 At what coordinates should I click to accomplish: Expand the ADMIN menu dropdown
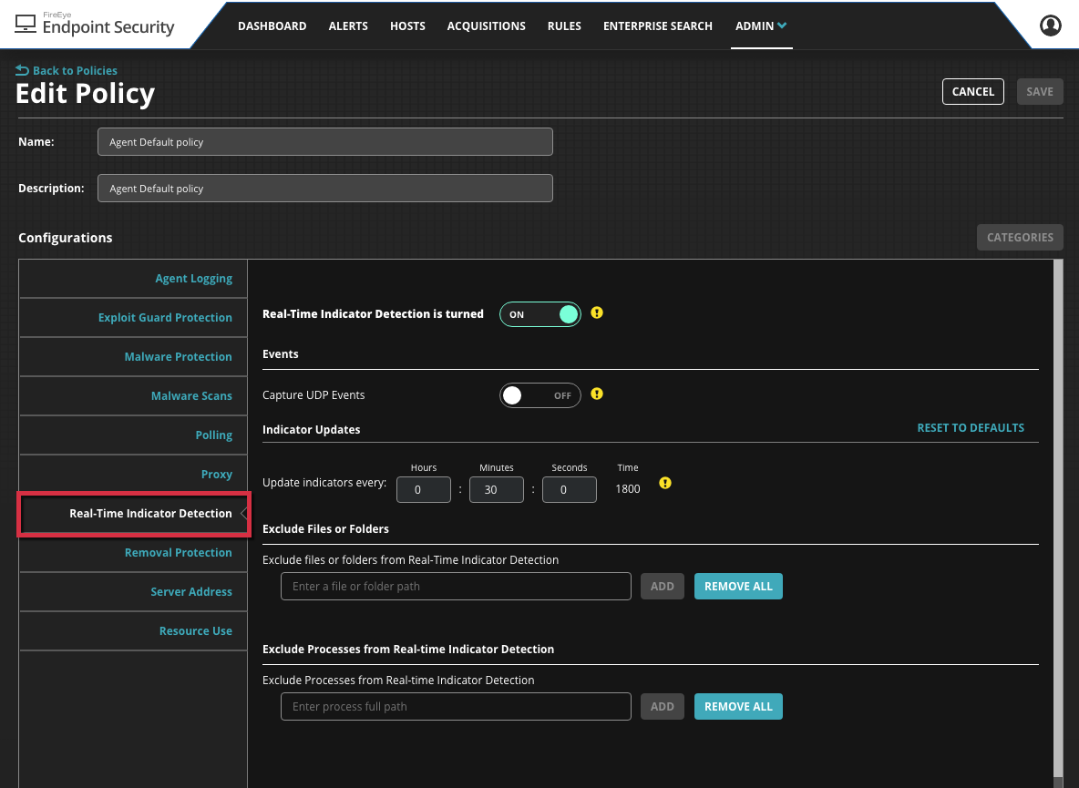[761, 26]
